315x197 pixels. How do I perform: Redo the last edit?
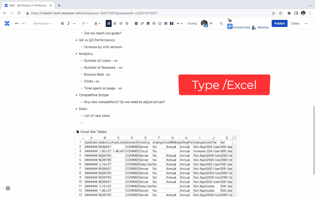pyautogui.click(x=23, y=23)
